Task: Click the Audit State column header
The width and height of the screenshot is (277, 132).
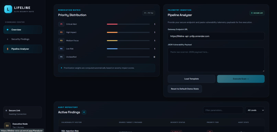Action: click(243, 122)
